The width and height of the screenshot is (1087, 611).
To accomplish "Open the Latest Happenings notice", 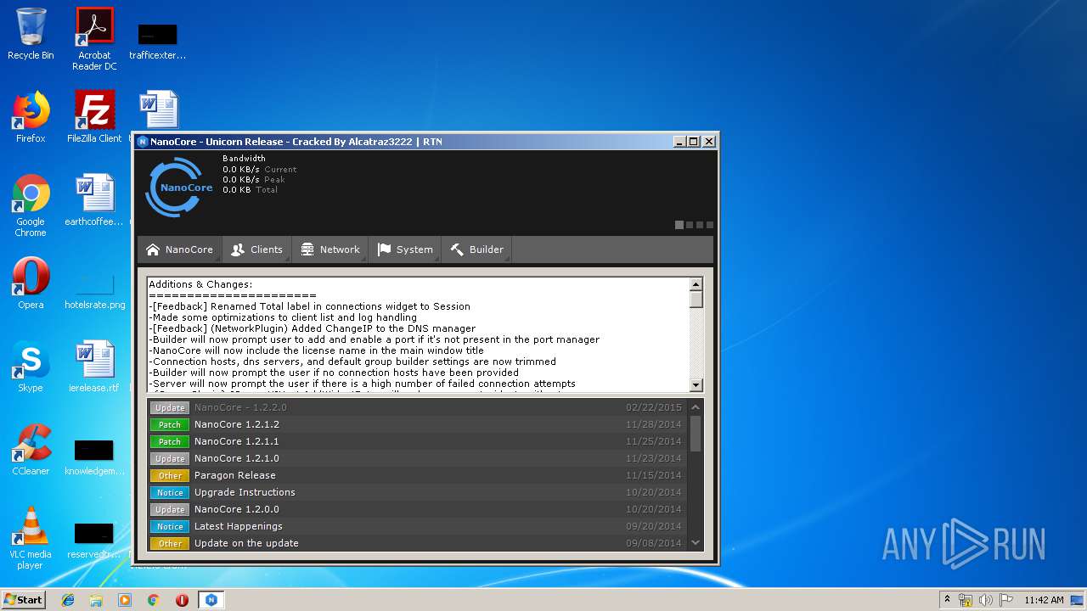I will coord(416,526).
